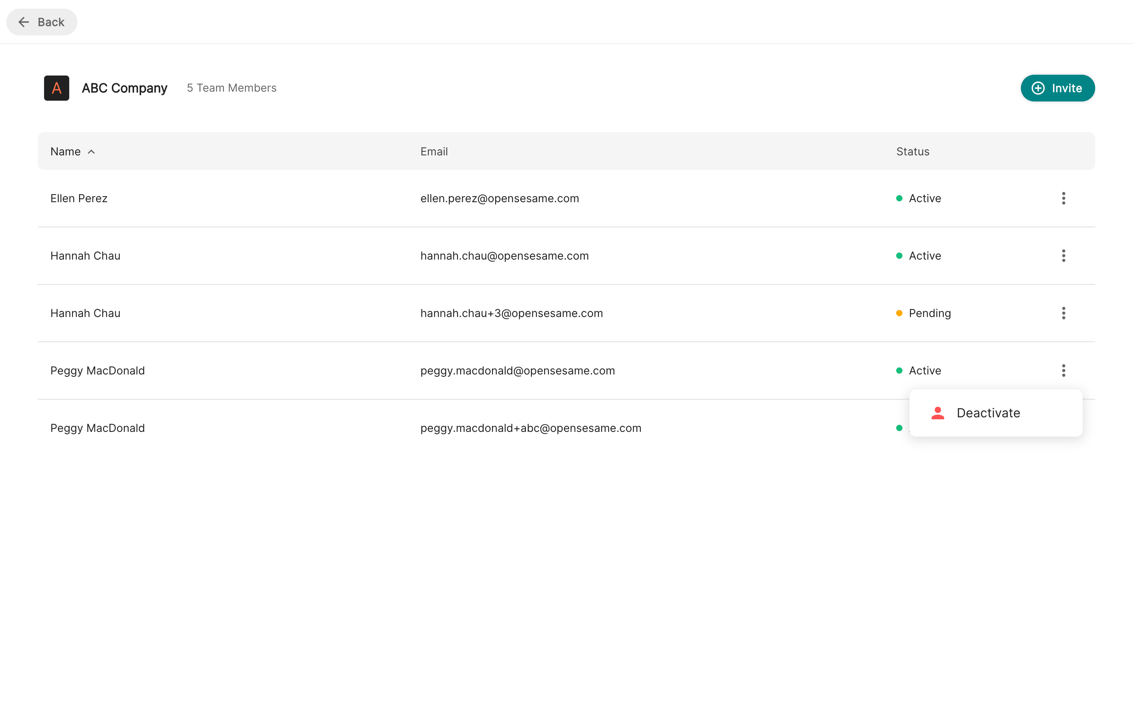This screenshot has width=1133, height=708.
Task: Click Hannah Chau name in the hannah.chau@opensesame.com row
Action: tap(86, 256)
